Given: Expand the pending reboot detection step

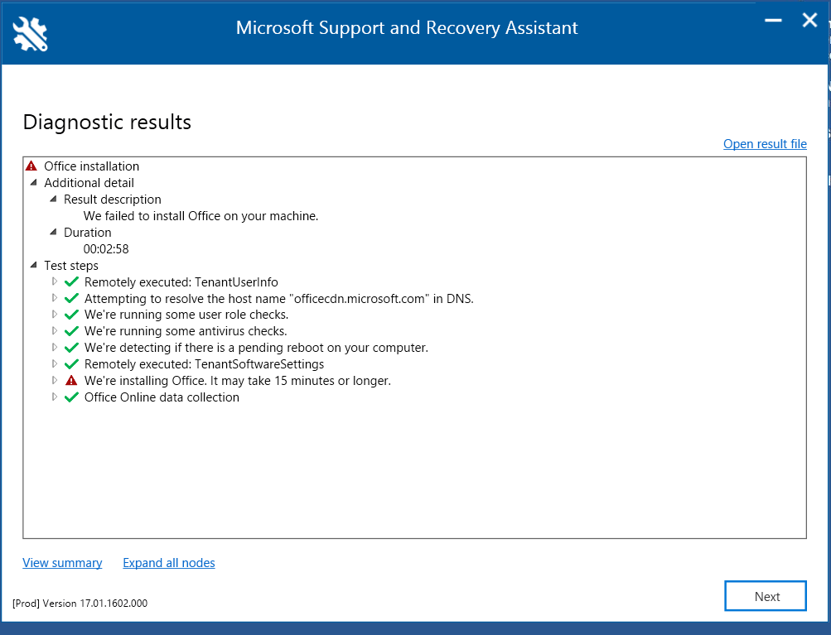Looking at the screenshot, I should (54, 348).
